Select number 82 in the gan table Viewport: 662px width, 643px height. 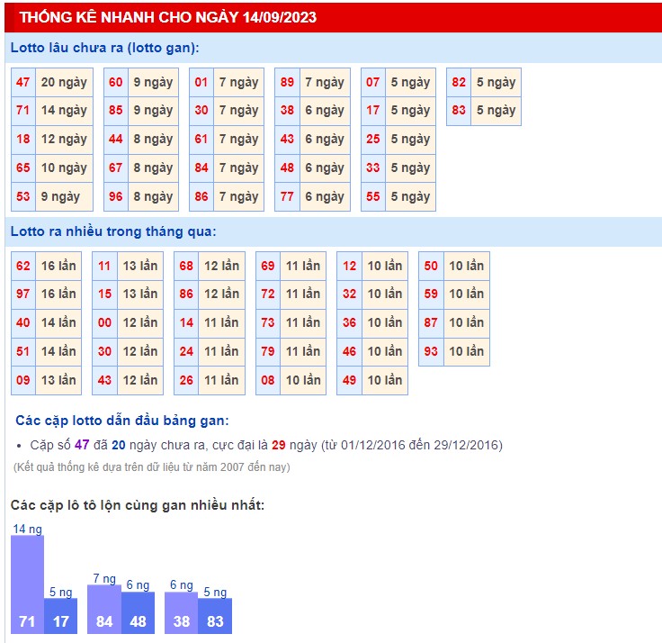pos(459,82)
